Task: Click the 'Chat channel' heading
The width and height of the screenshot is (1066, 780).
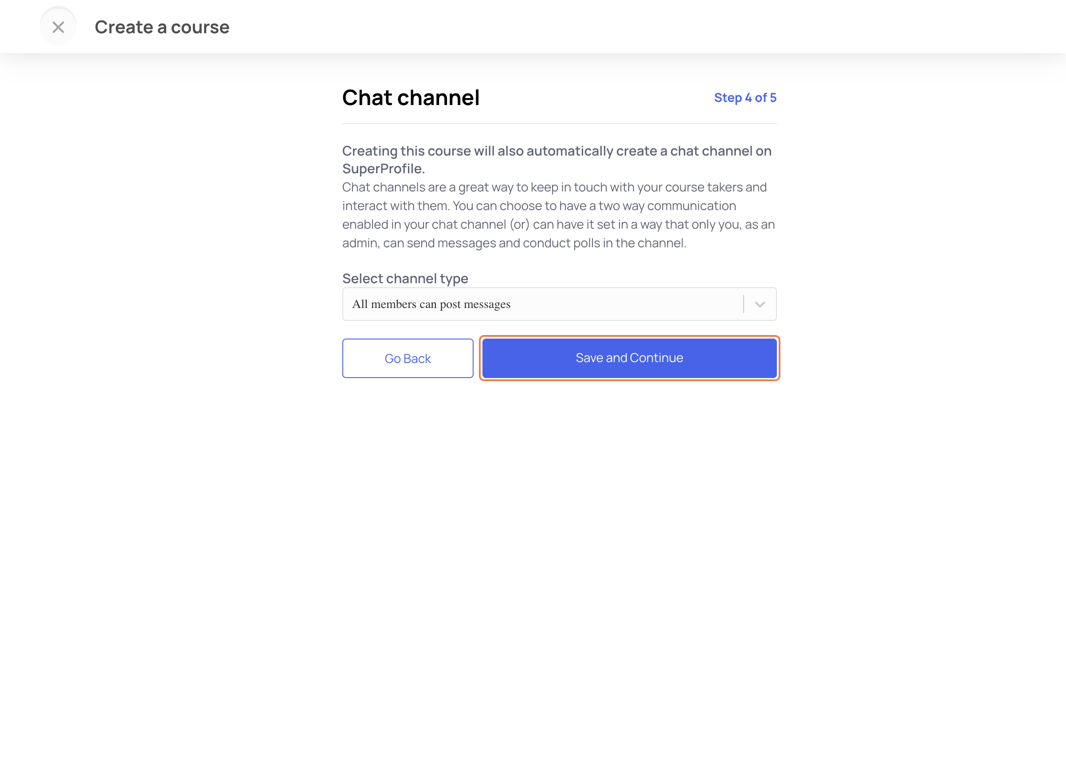Action: pyautogui.click(x=411, y=98)
